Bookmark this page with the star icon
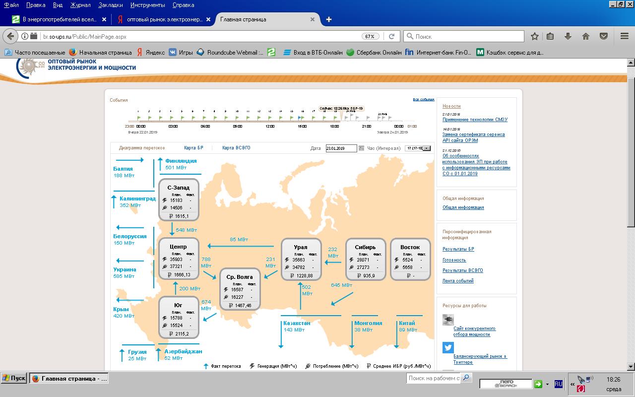Screen dimensions: 635x397 coord(535,36)
